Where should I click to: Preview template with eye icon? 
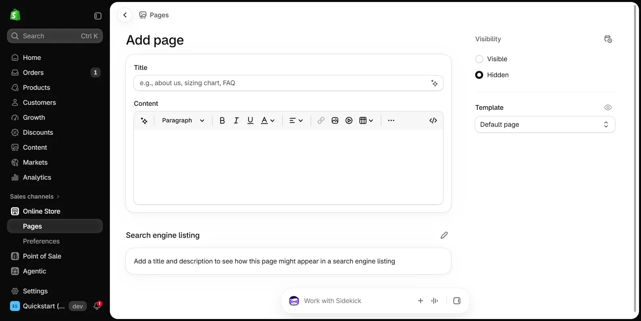(x=608, y=108)
